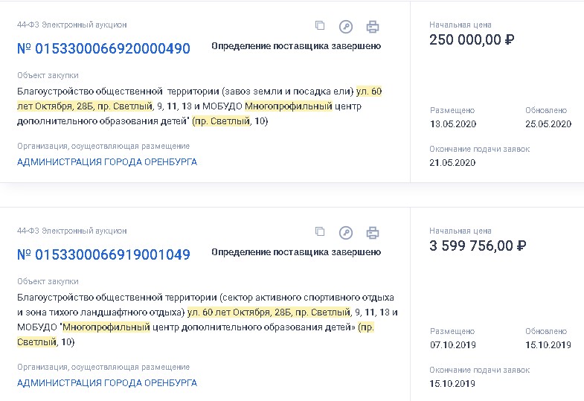The image size is (584, 401).
Task: Open Администрация города Оренбурга link in 2020 auction
Action: pyautogui.click(x=107, y=161)
